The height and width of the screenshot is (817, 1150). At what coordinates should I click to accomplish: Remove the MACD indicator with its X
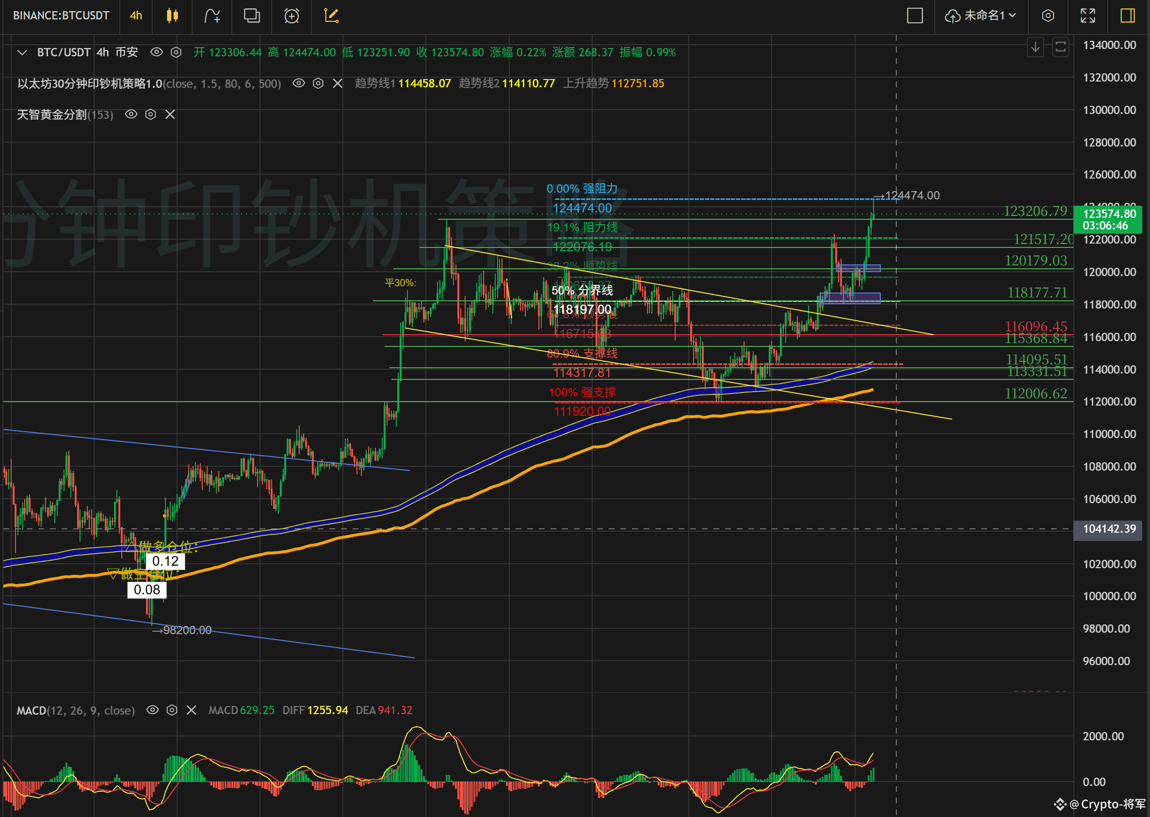click(191, 710)
